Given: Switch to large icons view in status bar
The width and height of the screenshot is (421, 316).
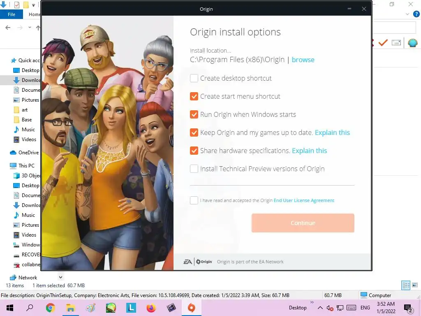Looking at the screenshot, I should pyautogui.click(x=415, y=285).
